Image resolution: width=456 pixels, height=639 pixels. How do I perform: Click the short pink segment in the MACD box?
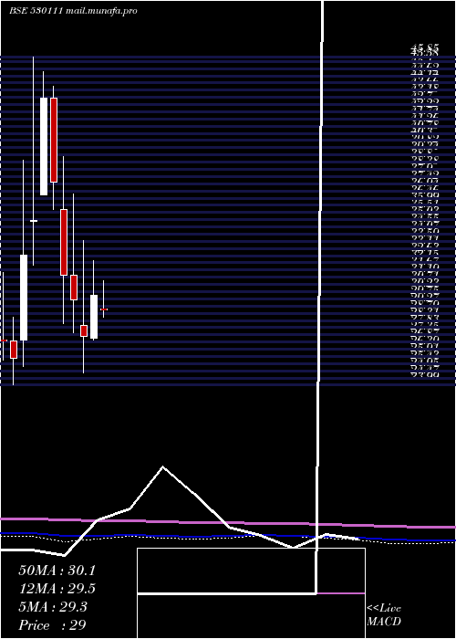click(x=341, y=593)
